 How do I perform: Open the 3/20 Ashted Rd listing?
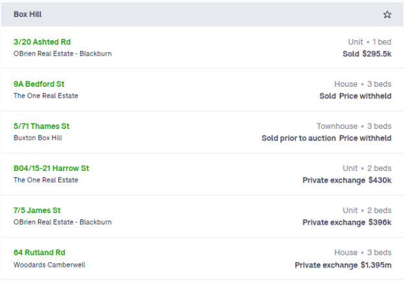point(42,41)
